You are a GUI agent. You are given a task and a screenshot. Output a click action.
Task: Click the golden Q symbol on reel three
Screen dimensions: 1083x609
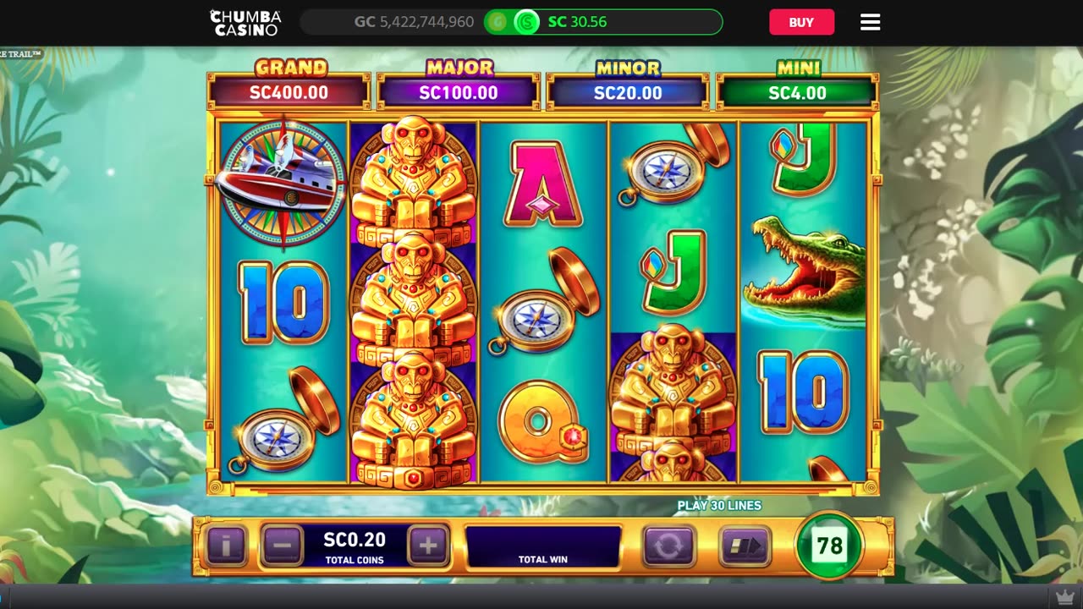543,421
